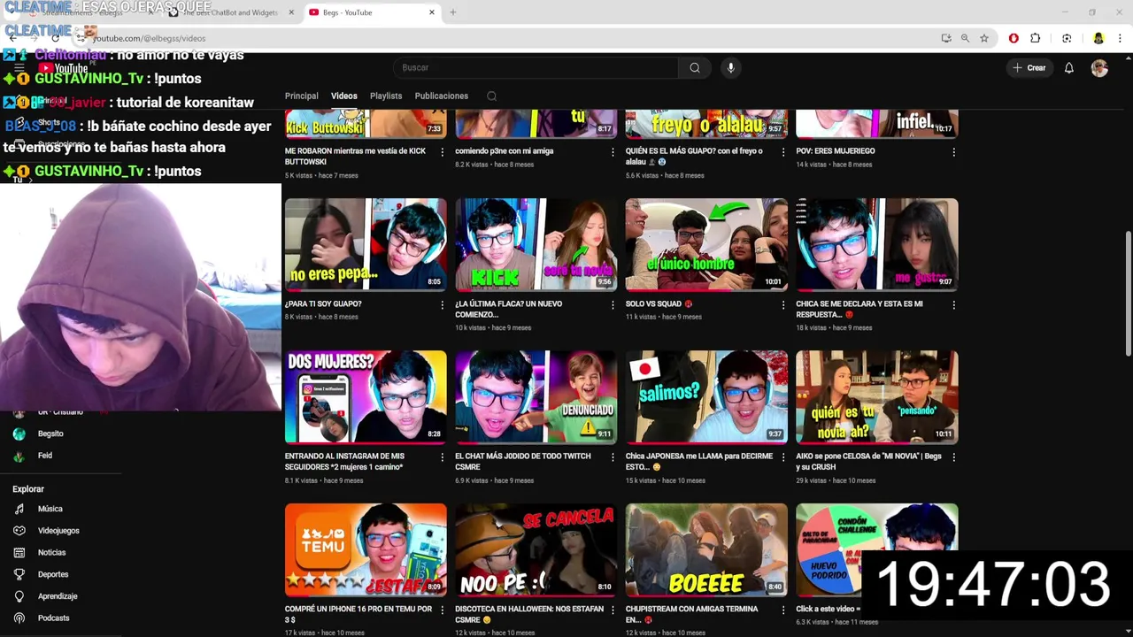
Task: Open options menu for AIKO se pone CELOSA video
Action: tap(953, 457)
